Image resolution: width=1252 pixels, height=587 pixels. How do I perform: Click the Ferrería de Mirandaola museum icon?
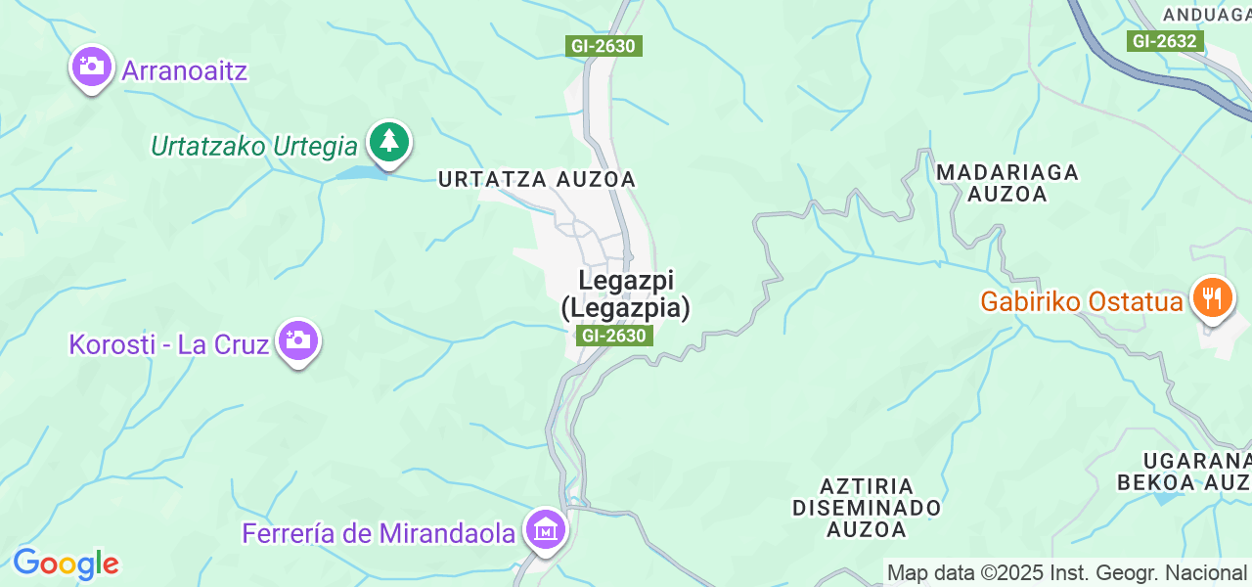click(x=546, y=530)
